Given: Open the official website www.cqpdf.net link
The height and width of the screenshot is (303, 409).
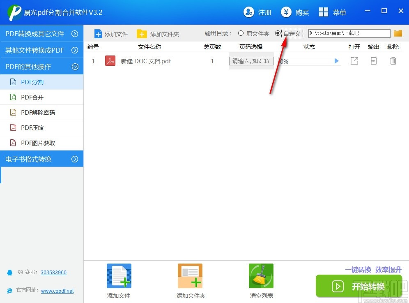Looking at the screenshot, I should click(57, 291).
